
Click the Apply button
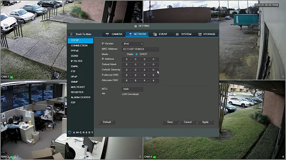205,122
